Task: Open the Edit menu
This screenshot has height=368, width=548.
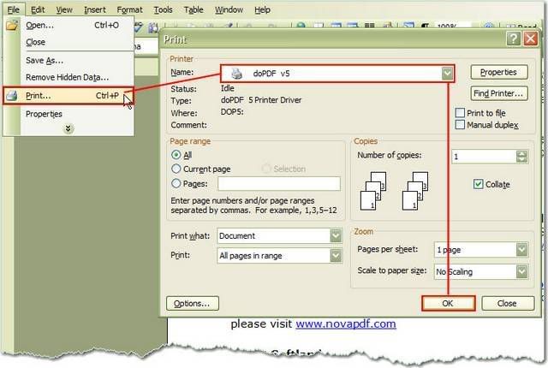Action: (x=38, y=9)
